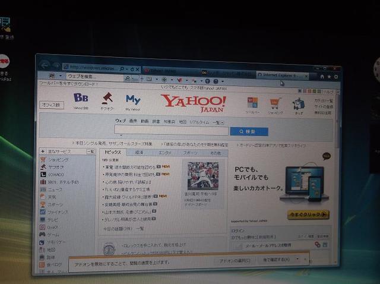Click the Shopping cart icon in header

[x=275, y=103]
